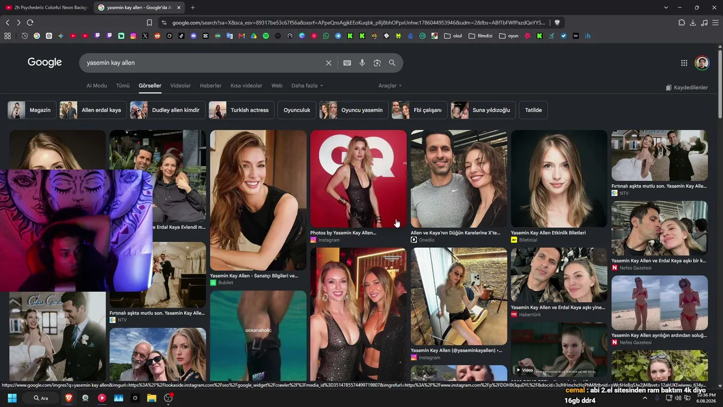
Task: Open the Google Drive bookmark
Action: point(254,36)
